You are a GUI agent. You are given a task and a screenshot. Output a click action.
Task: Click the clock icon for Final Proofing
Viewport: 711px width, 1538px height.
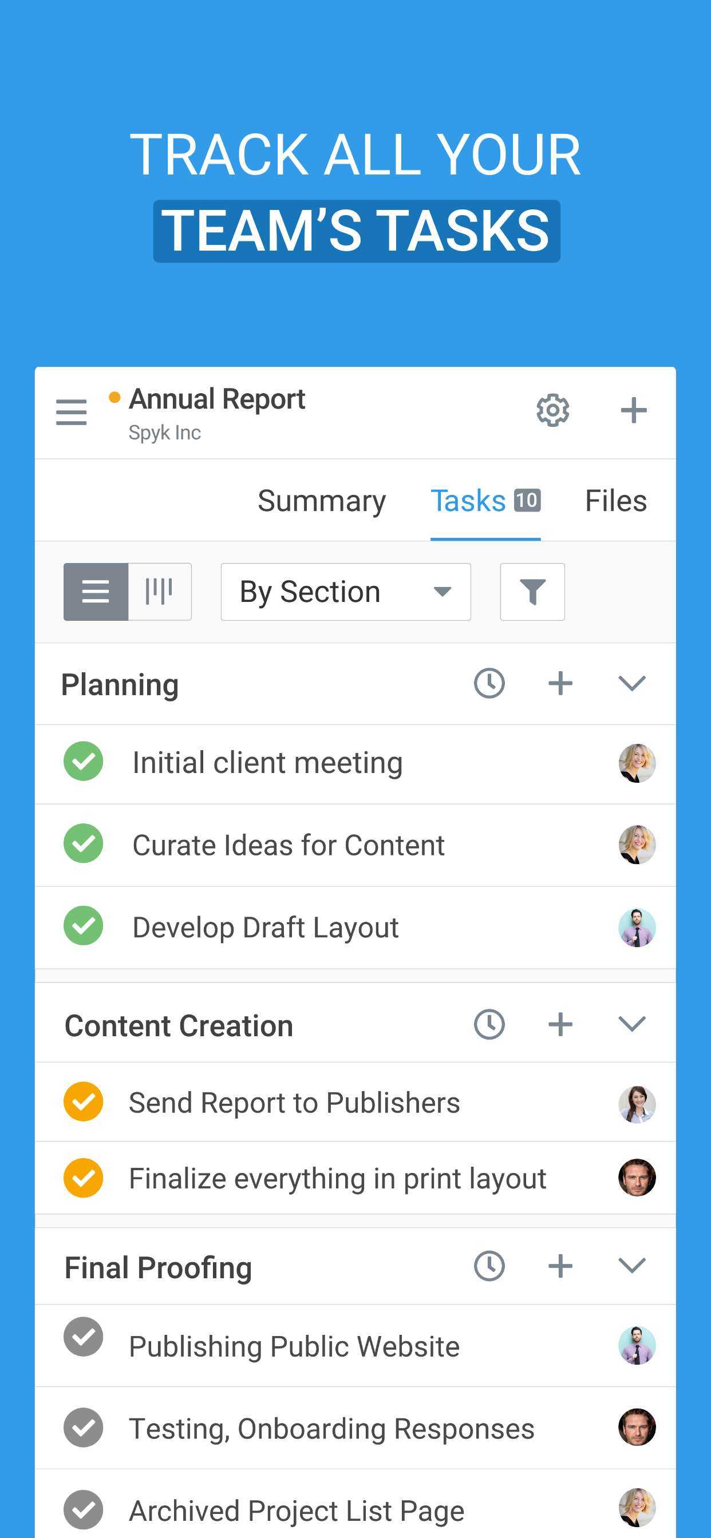489,1266
